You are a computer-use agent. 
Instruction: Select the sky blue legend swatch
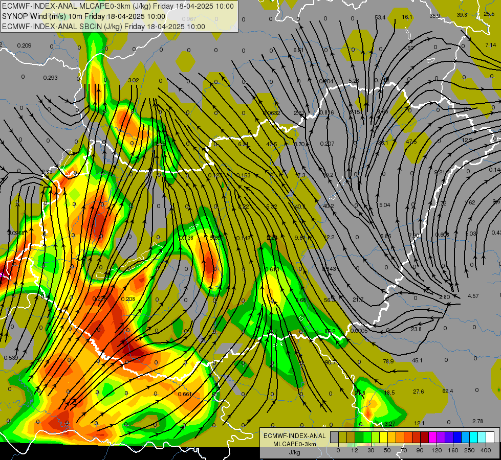pyautogui.click(x=466, y=437)
